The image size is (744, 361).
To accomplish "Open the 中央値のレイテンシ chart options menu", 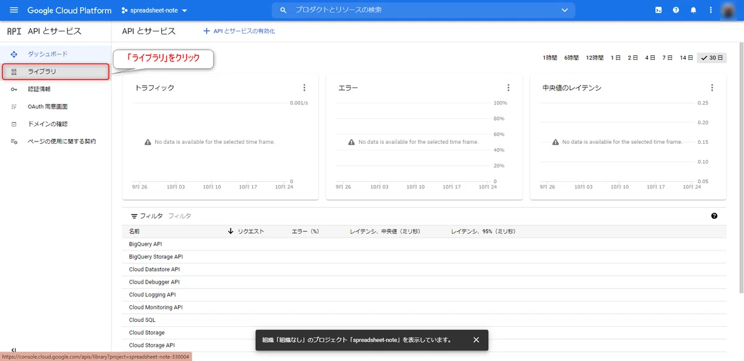I will (712, 88).
